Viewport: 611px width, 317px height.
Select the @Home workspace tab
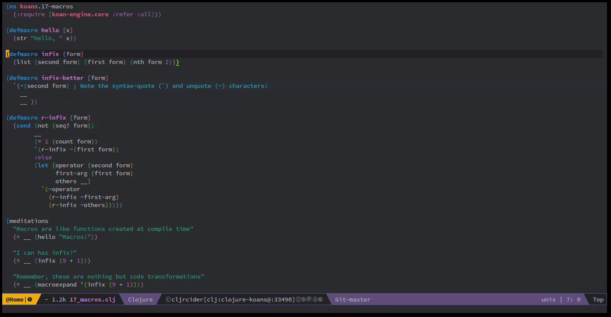[15, 299]
